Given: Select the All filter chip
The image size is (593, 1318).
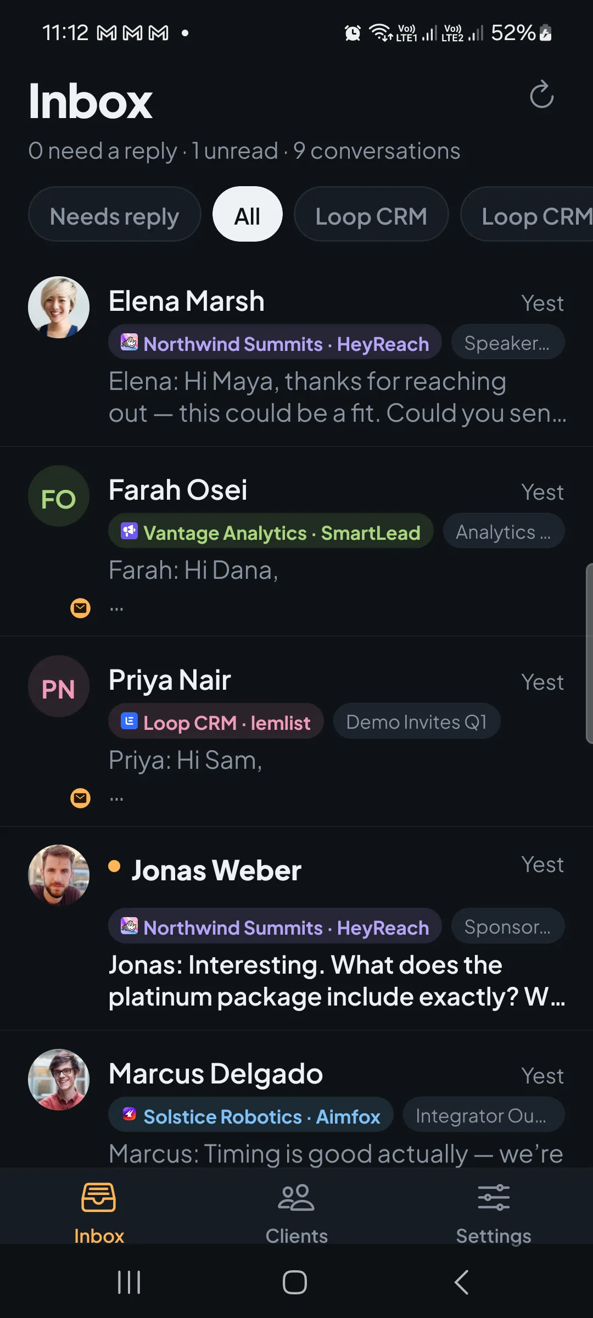Looking at the screenshot, I should (248, 214).
